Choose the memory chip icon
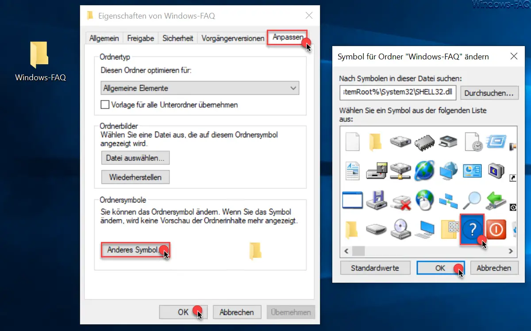Image resolution: width=531 pixels, height=331 pixels. coord(424,142)
